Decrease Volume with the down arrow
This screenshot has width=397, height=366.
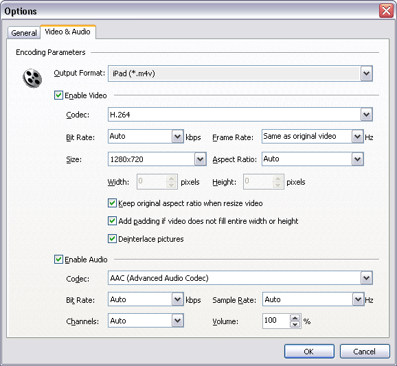click(x=295, y=324)
